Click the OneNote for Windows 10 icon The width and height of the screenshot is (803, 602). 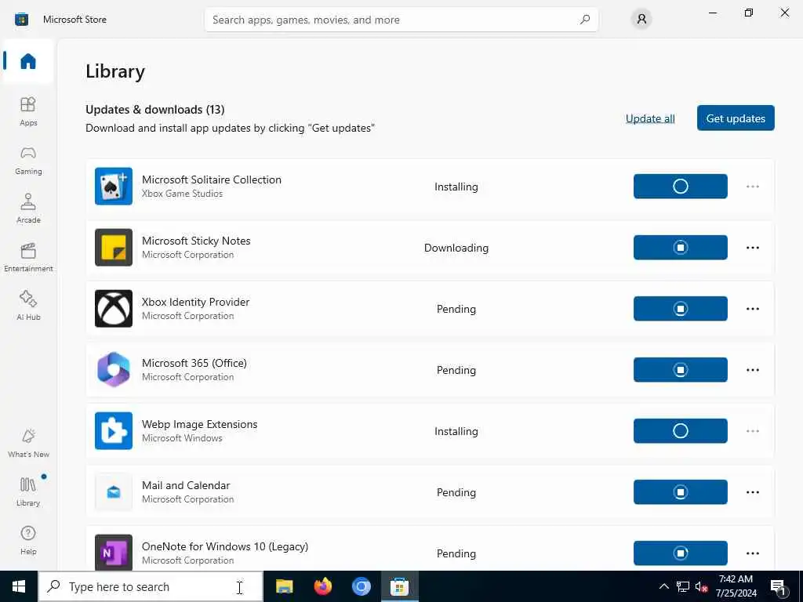point(114,553)
